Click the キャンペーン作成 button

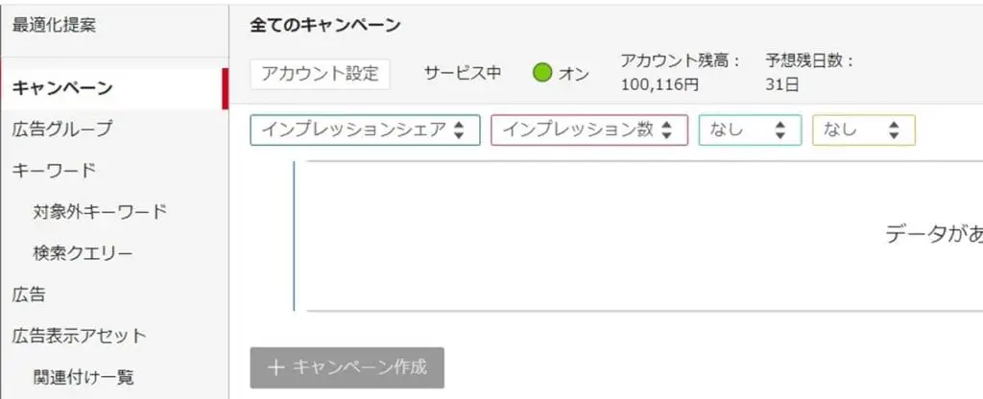(347, 367)
